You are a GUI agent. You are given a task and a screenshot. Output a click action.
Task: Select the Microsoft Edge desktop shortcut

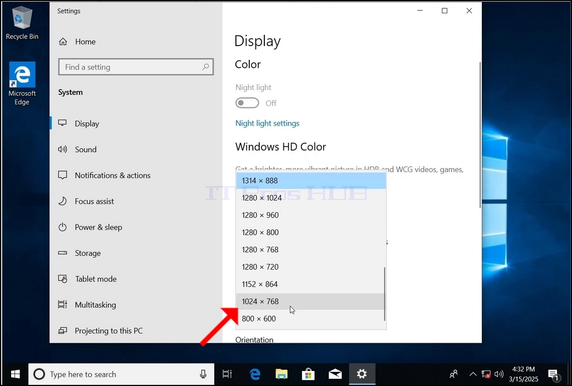[22, 83]
